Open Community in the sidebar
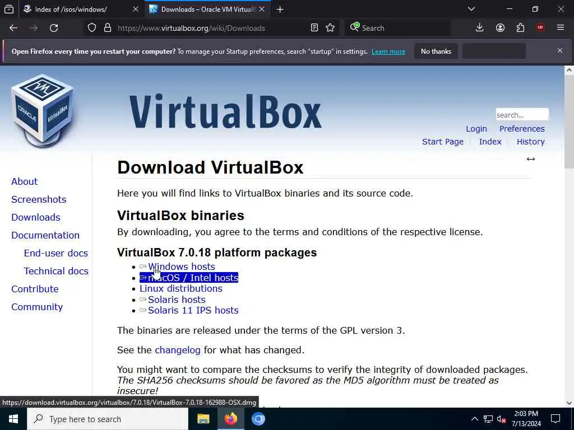The height and width of the screenshot is (430, 574). [37, 307]
